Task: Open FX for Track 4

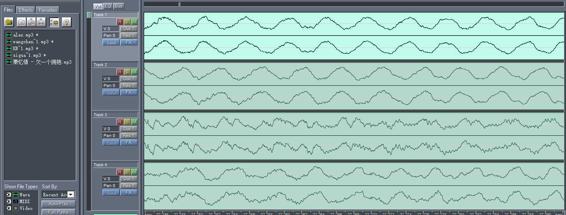Action: pyautogui.click(x=129, y=193)
